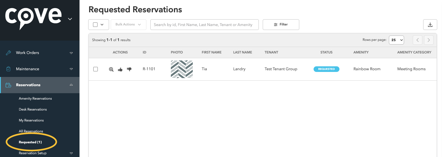Select My Reservations in the sidebar

[31, 120]
